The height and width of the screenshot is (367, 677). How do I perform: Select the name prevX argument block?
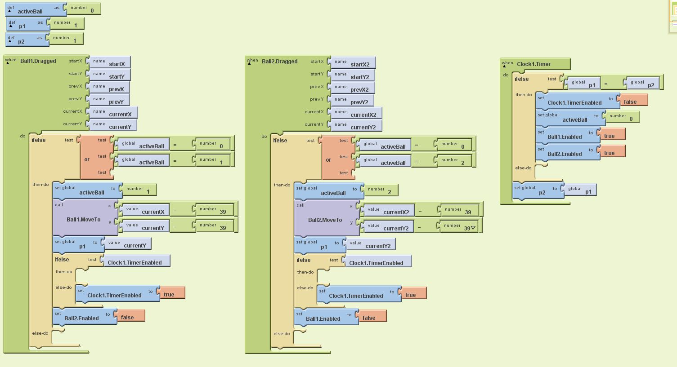pyautogui.click(x=109, y=88)
